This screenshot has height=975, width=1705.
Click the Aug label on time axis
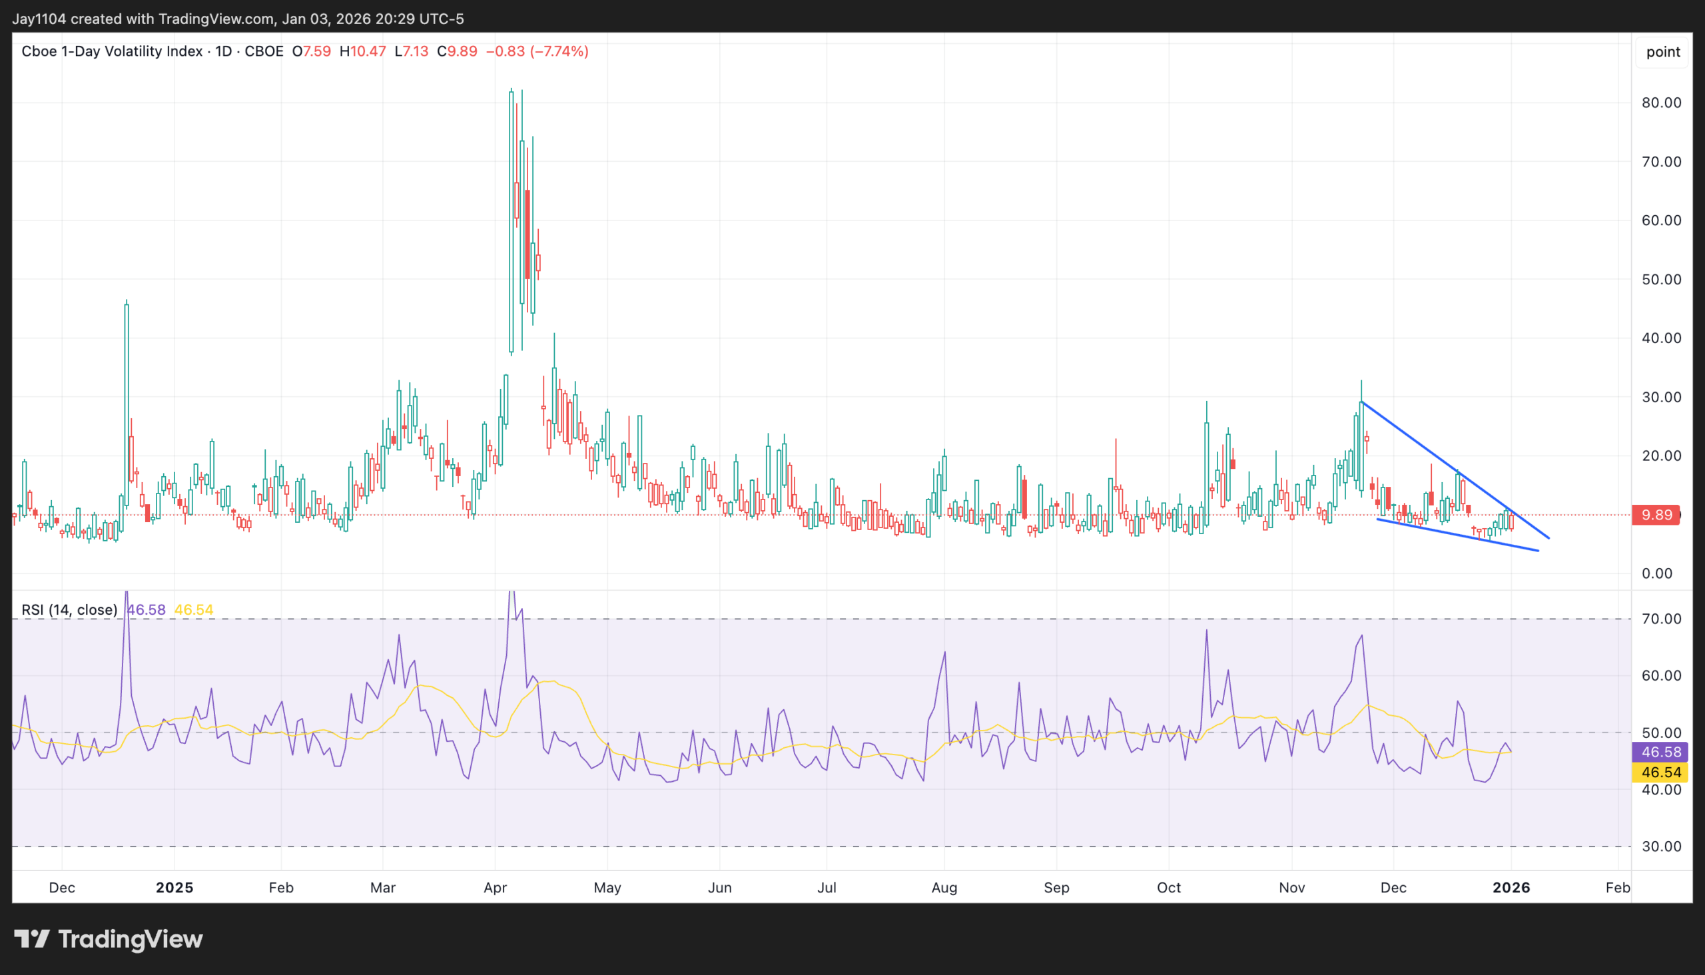tap(944, 887)
